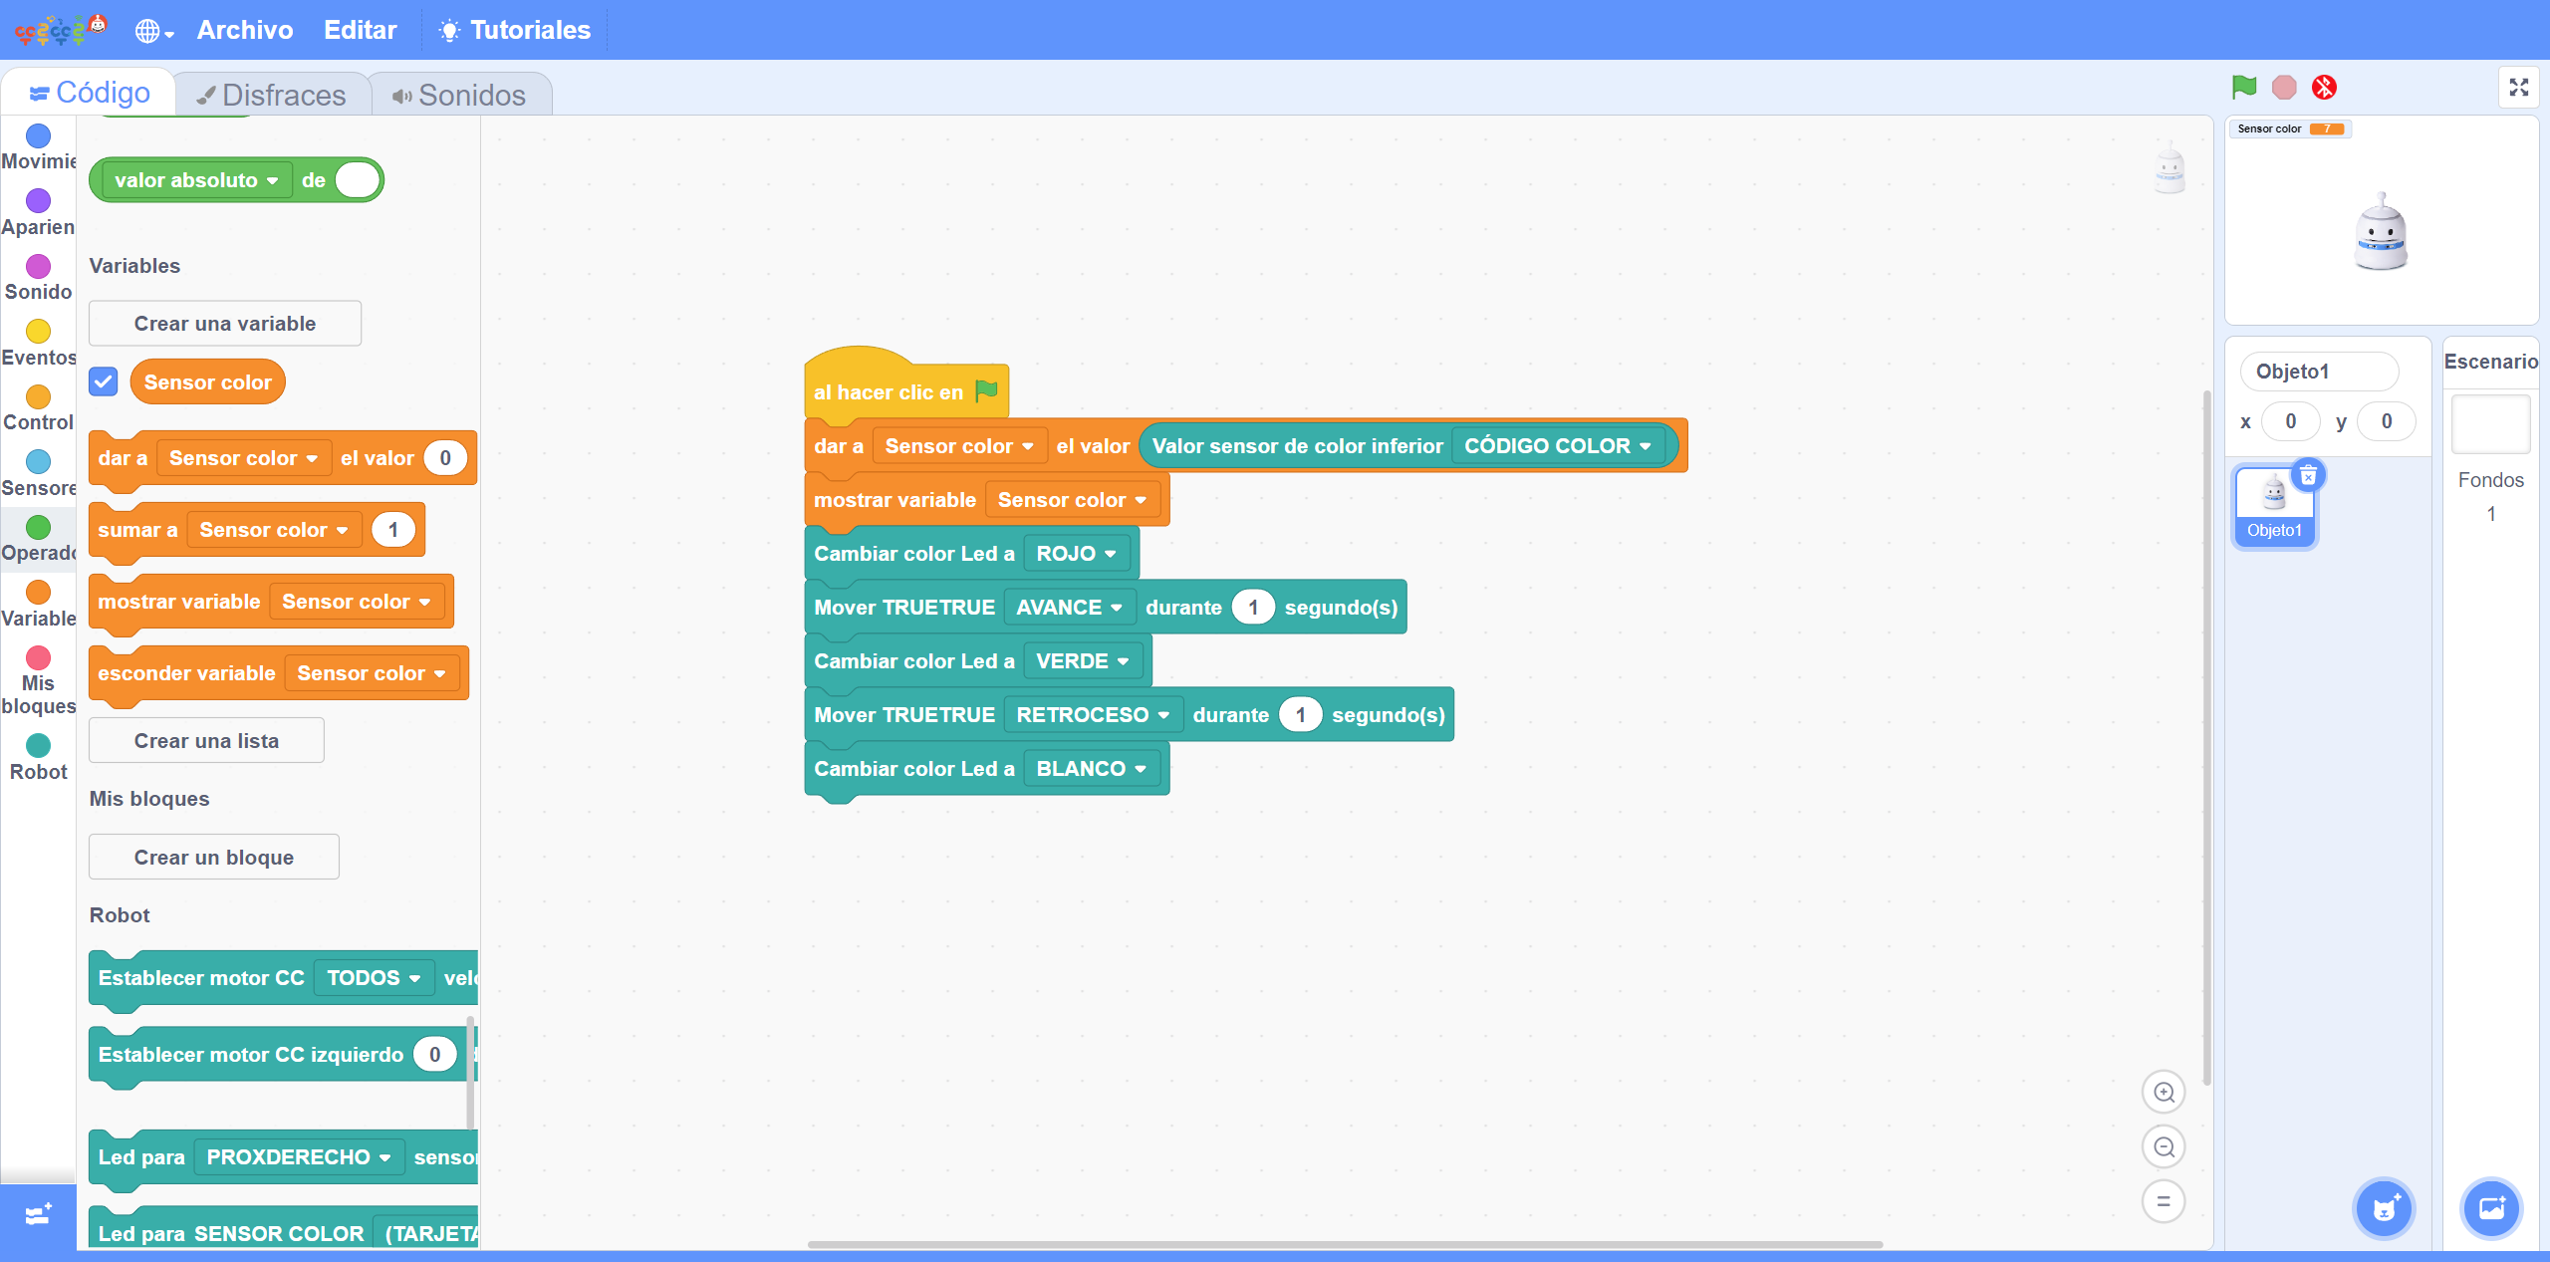Expand the CÓDIGO COLOR dropdown
Viewport: 2550px width, 1262px height.
tap(1557, 446)
